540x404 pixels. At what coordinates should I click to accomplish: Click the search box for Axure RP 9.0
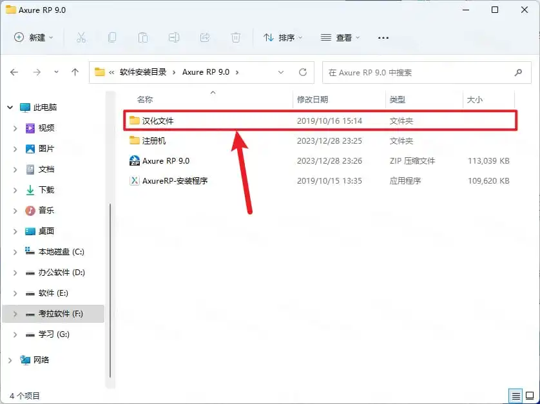point(427,72)
